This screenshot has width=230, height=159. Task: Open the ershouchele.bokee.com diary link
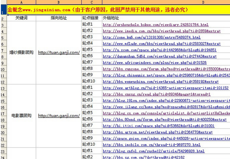click(x=156, y=25)
